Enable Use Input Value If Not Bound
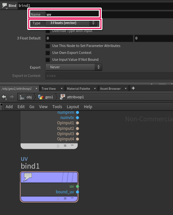 click(48, 60)
